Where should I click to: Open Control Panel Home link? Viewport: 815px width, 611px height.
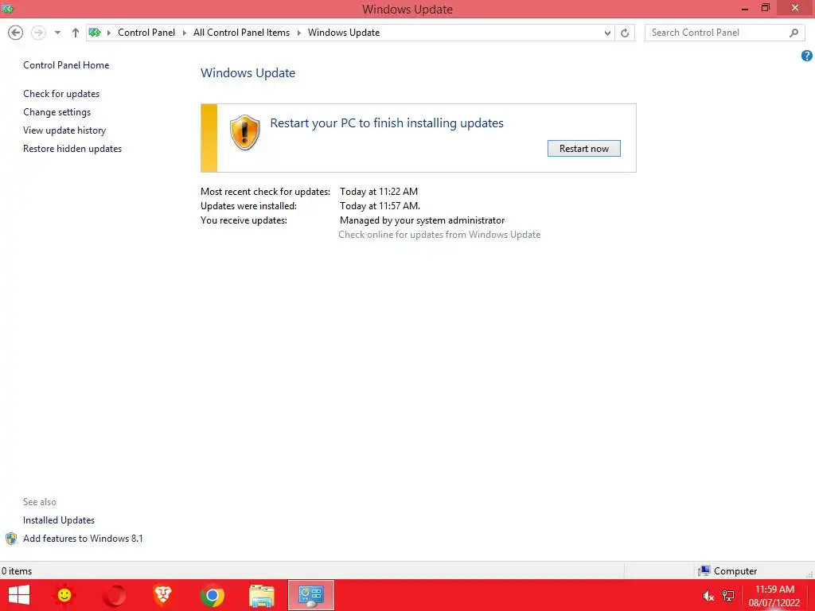pos(66,65)
